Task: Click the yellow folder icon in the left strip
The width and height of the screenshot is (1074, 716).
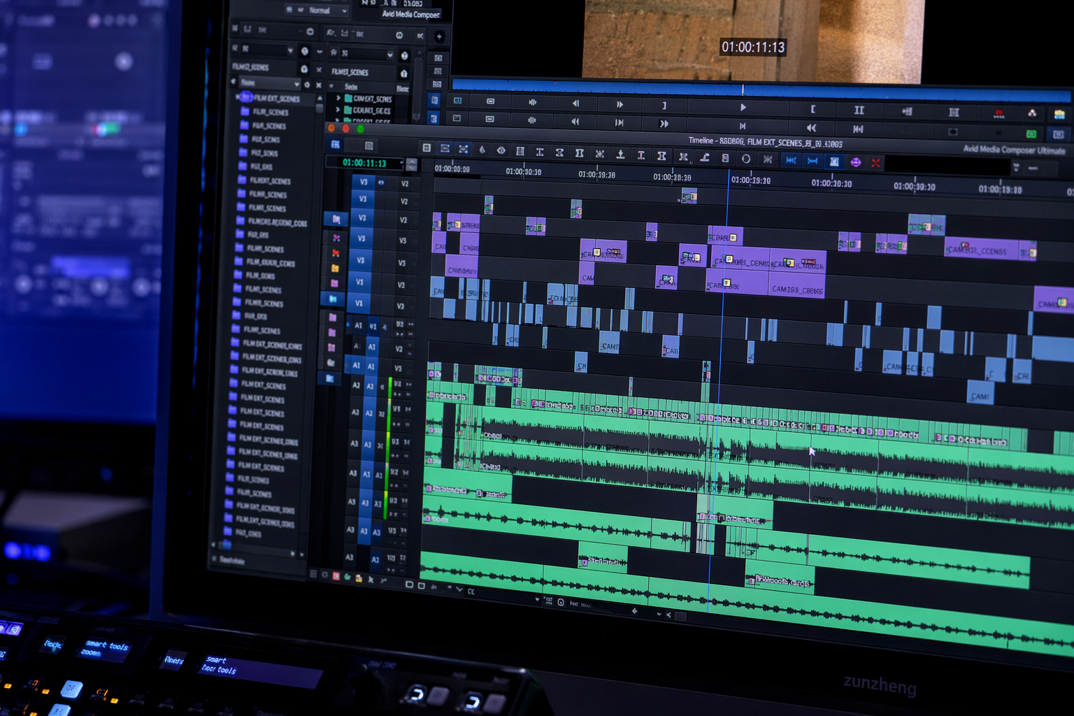Action: [x=336, y=268]
